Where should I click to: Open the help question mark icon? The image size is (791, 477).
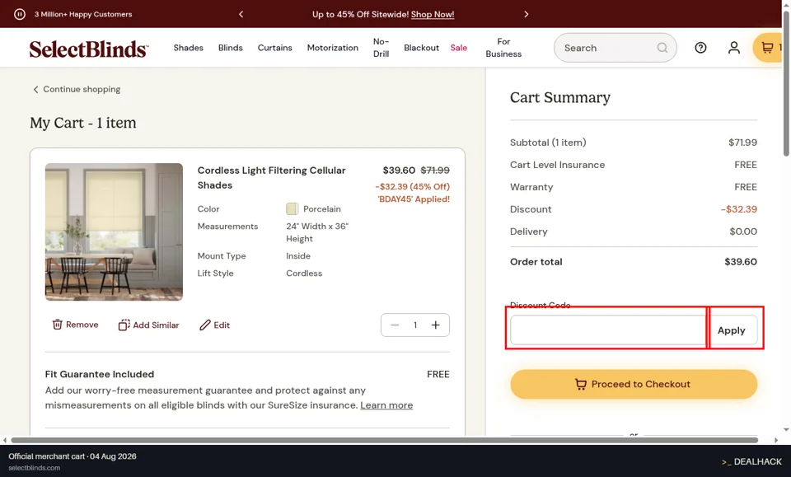[700, 48]
